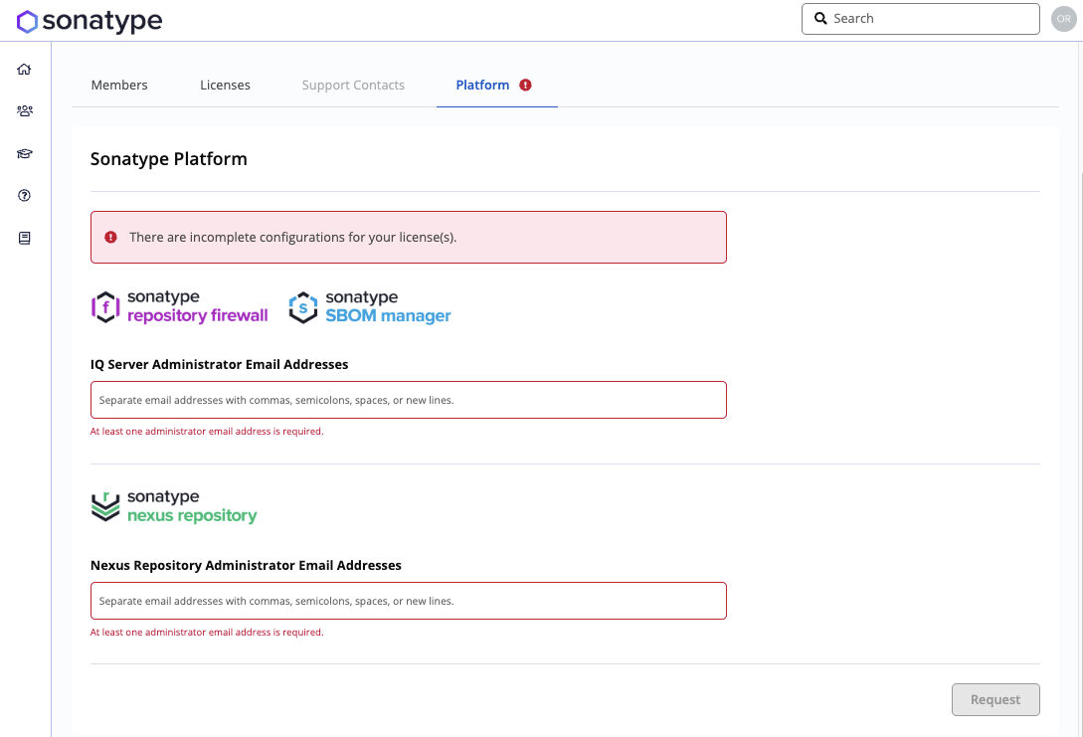
Task: Click the magnifier icon in search box
Action: click(820, 19)
